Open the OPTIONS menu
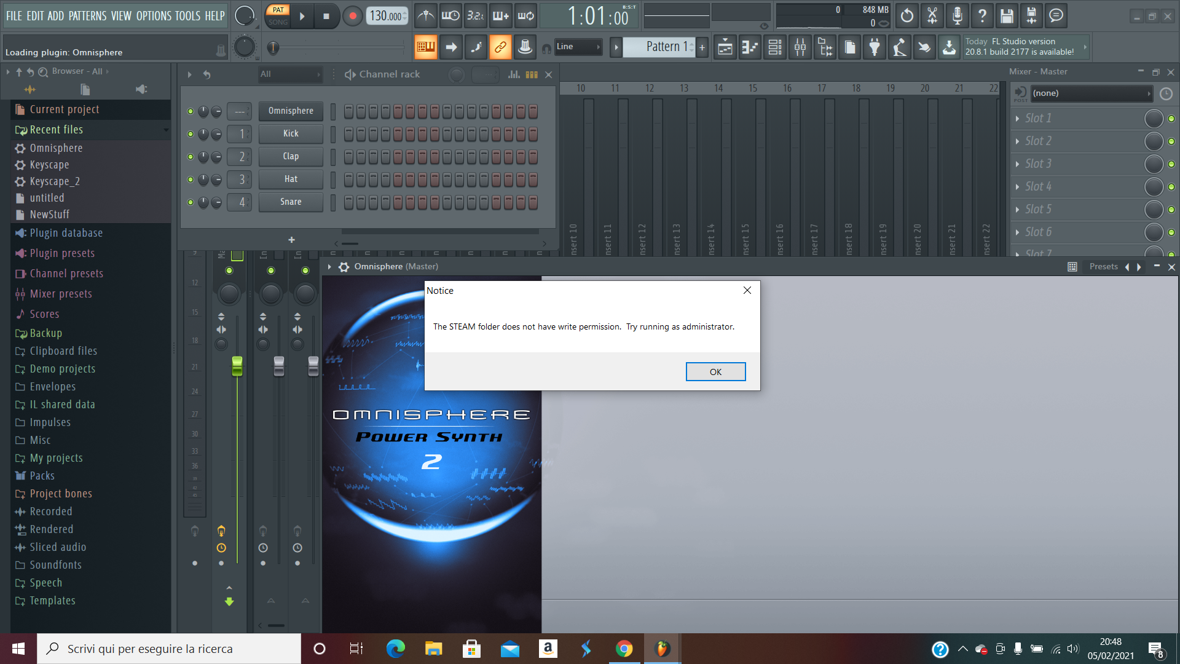This screenshot has height=664, width=1180. click(x=154, y=16)
